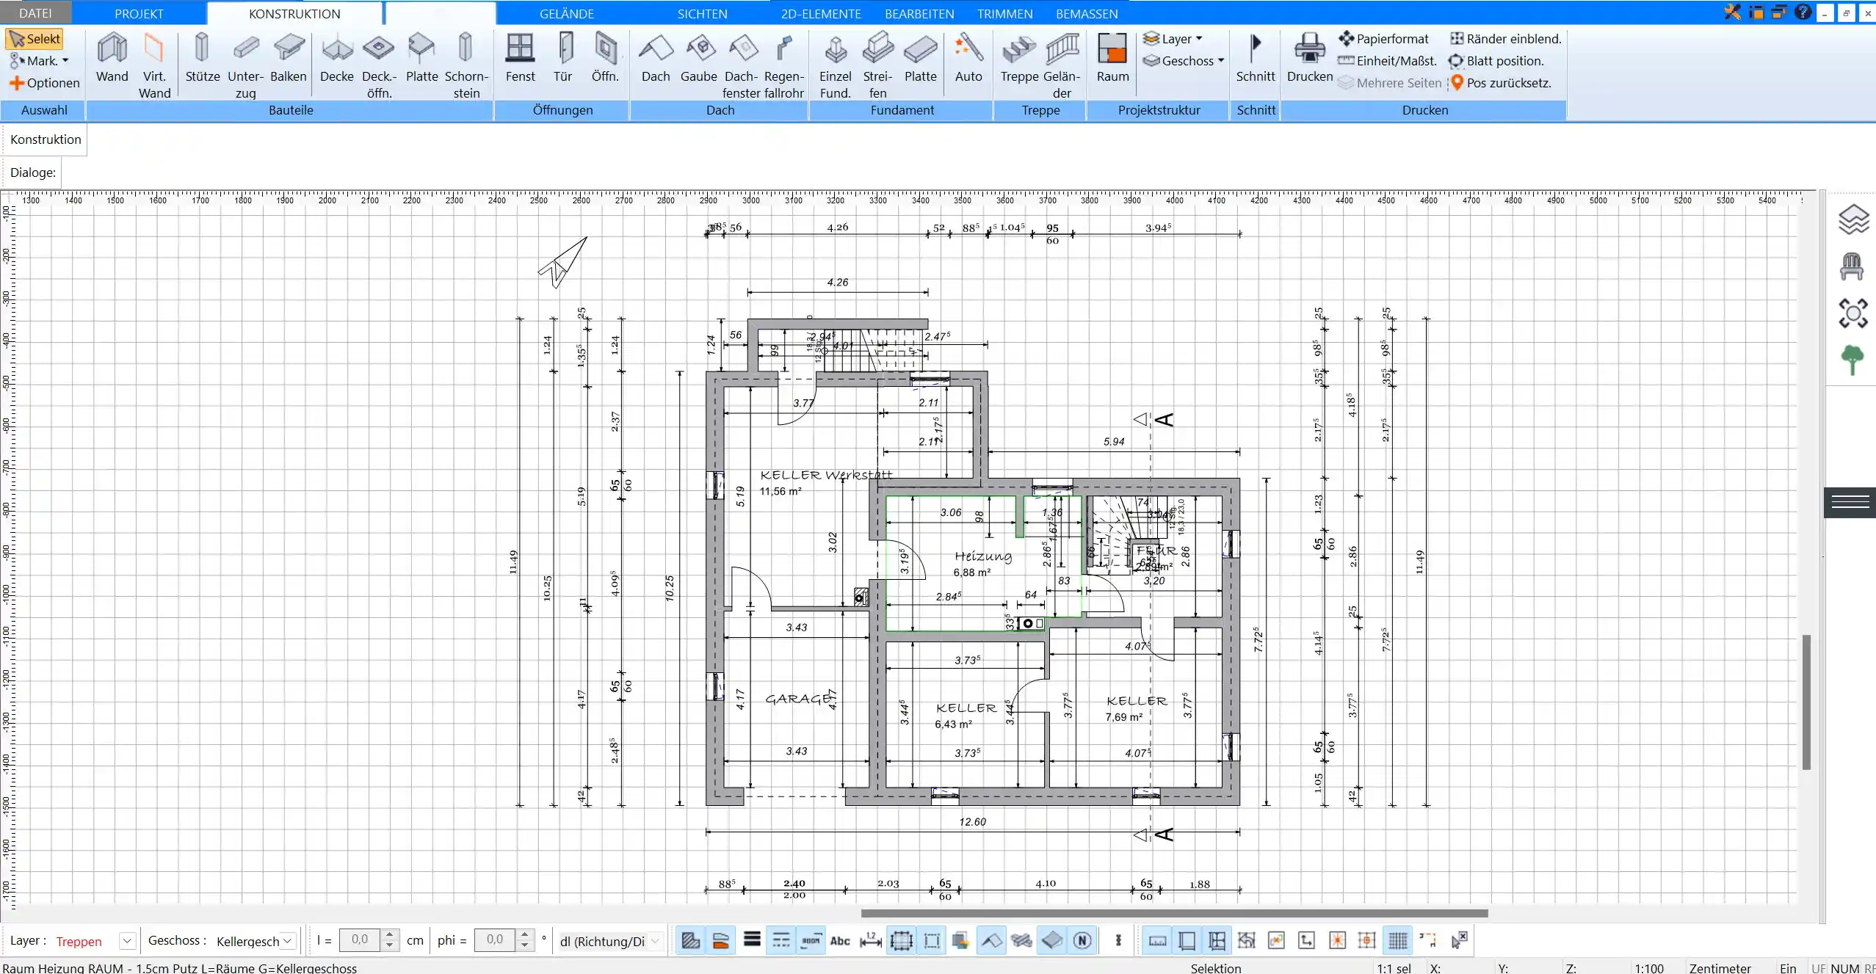Image resolution: width=1876 pixels, height=974 pixels.
Task: Toggle the north arrow (N) display
Action: pyautogui.click(x=1082, y=940)
